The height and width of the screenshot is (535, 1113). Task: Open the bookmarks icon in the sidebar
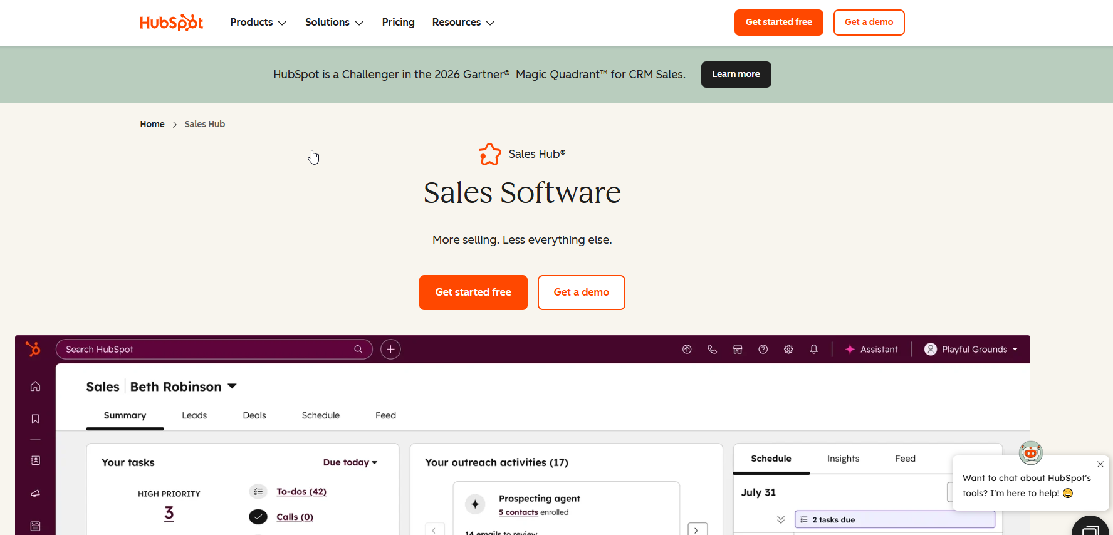point(35,419)
